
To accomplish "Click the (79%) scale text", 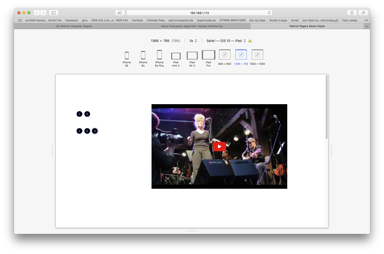I will point(176,41).
